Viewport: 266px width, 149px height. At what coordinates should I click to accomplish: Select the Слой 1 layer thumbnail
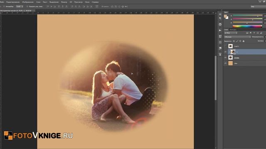click(230, 46)
